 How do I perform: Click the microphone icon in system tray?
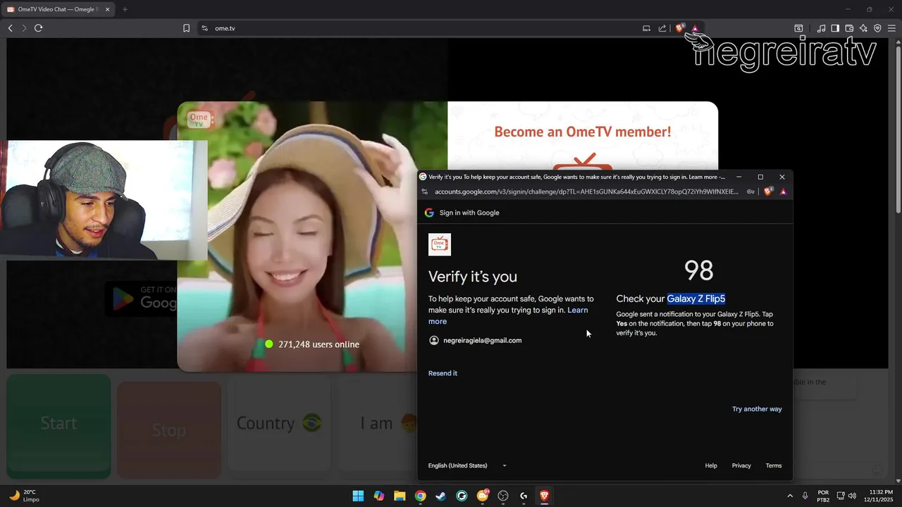point(805,496)
